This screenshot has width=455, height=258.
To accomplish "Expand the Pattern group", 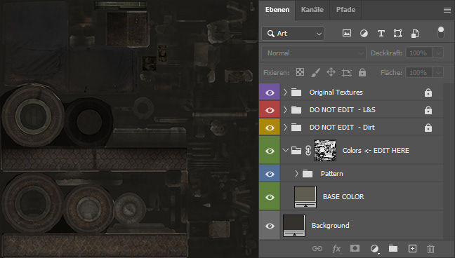I will (x=296, y=174).
